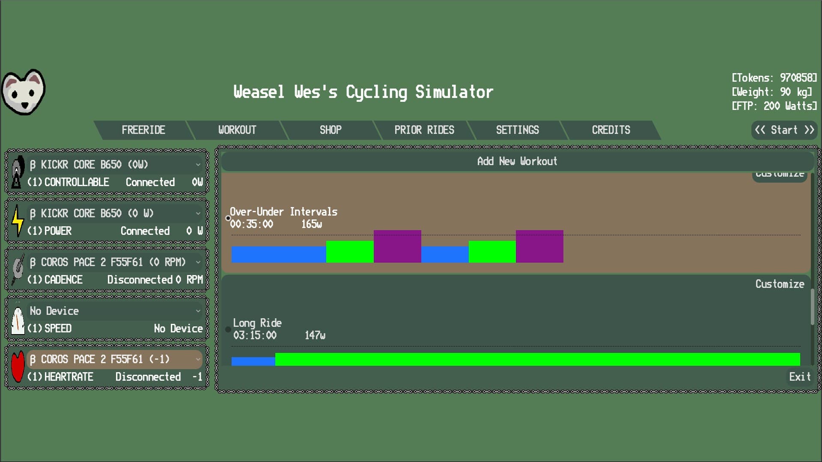Select the lightning bolt Power icon
822x462 pixels.
tap(17, 222)
